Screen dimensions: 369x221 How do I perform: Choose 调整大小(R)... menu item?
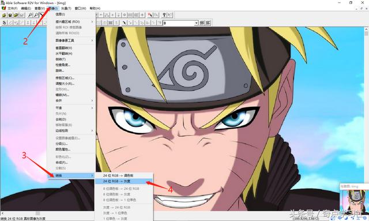(x=71, y=84)
